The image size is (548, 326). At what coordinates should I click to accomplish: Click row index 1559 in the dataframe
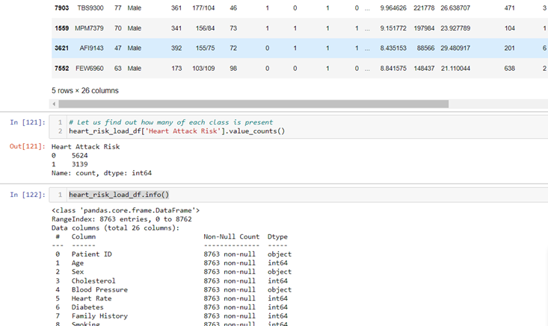coord(61,28)
